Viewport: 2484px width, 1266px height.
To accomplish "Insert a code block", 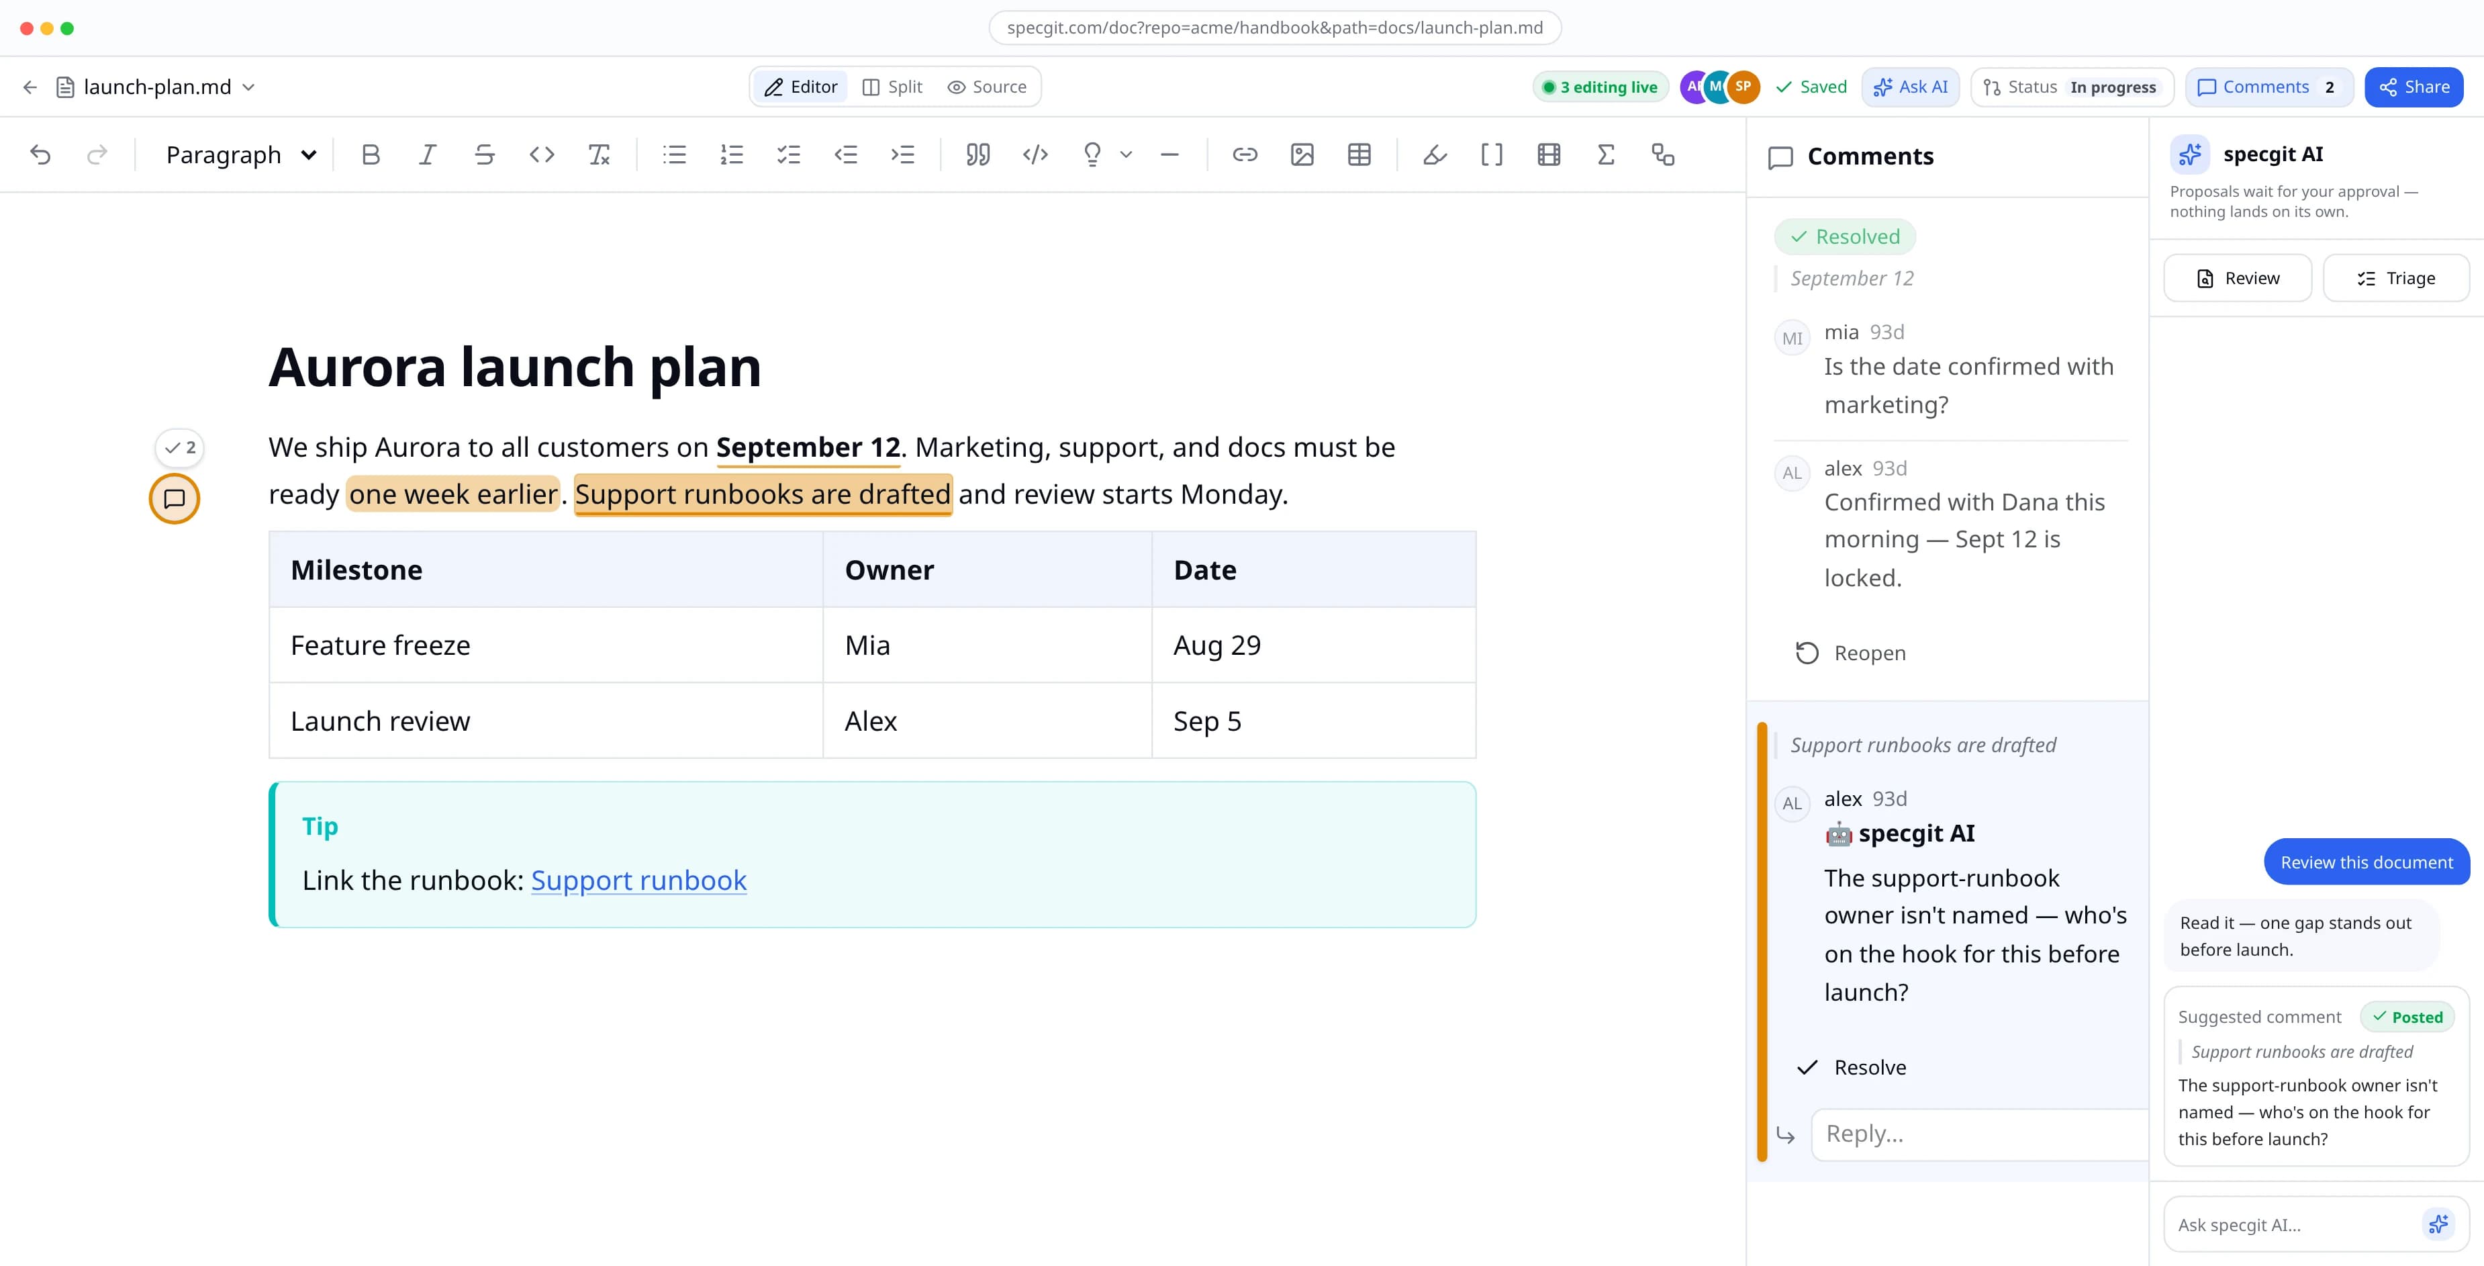I will tap(1035, 154).
